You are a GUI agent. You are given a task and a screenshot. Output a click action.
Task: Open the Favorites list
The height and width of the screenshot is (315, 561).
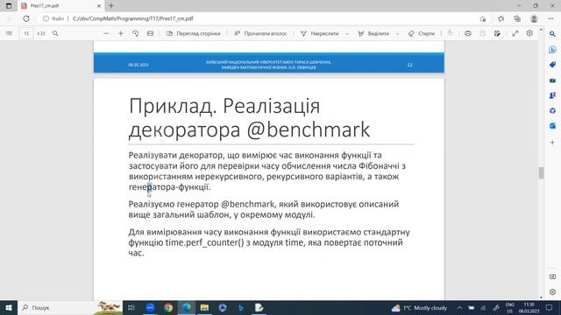[501, 18]
